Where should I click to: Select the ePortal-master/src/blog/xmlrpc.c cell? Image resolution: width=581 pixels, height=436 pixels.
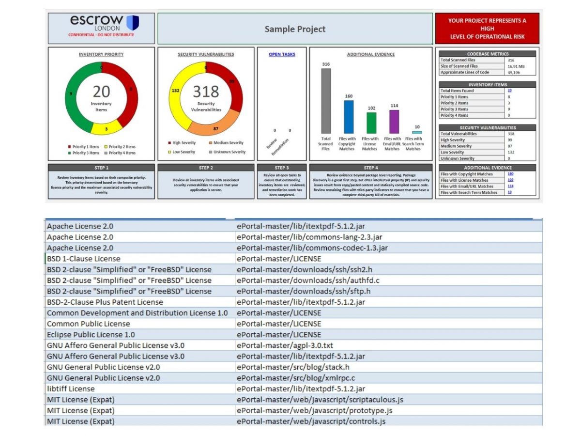coord(388,378)
